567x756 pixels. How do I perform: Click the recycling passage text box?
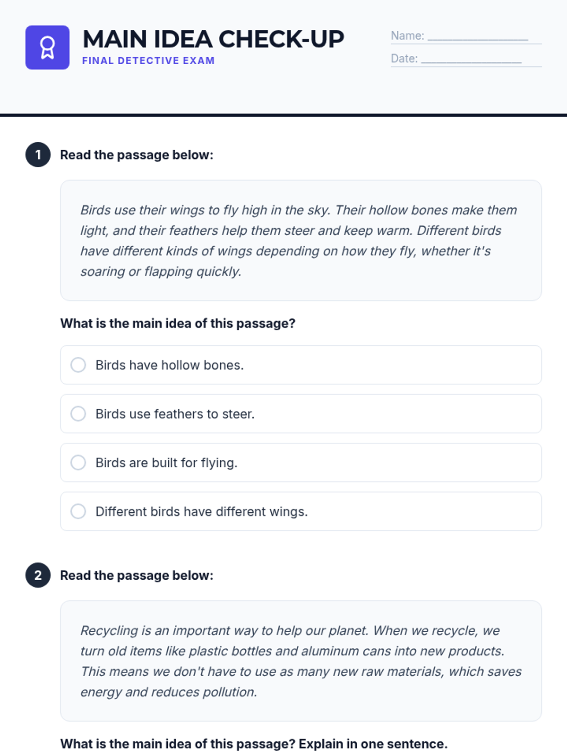pos(301,661)
